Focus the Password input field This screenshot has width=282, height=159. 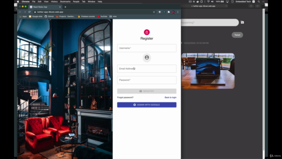[x=147, y=80]
